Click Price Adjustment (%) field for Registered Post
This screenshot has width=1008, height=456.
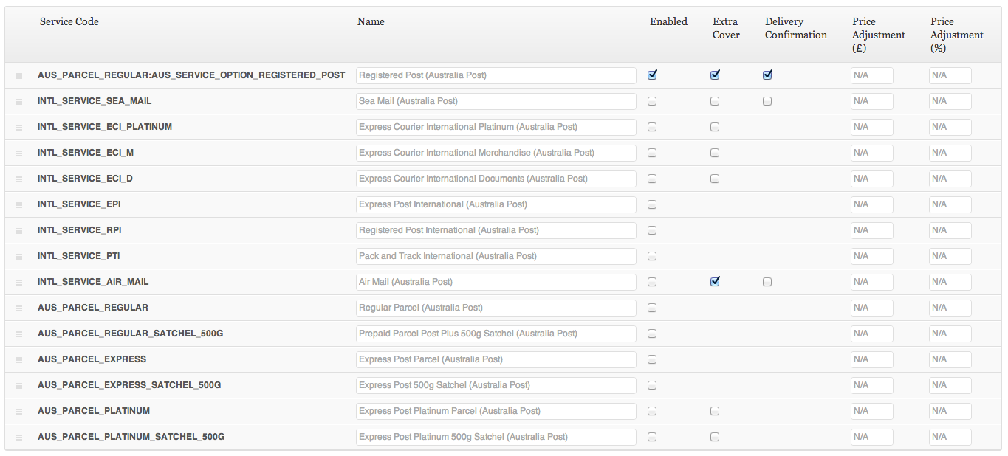coord(950,75)
